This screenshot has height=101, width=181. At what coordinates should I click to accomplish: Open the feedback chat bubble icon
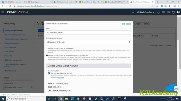coord(168,12)
